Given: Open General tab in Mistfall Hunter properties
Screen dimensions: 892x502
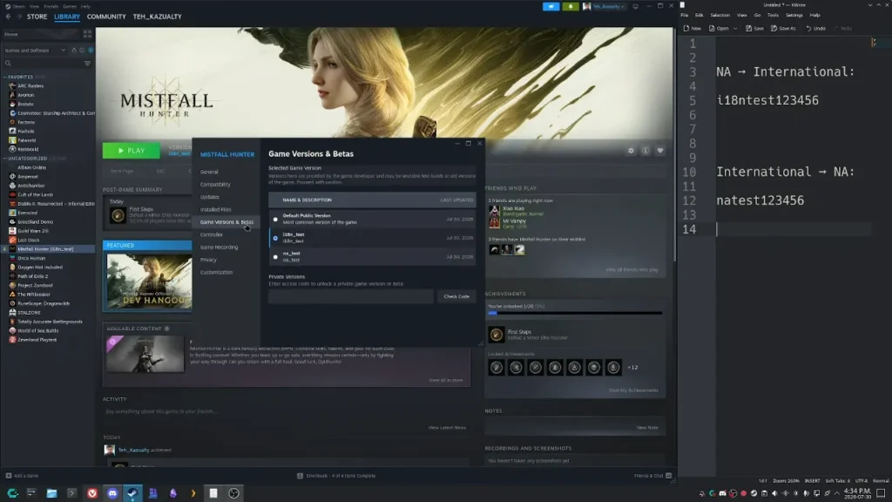Looking at the screenshot, I should point(209,172).
